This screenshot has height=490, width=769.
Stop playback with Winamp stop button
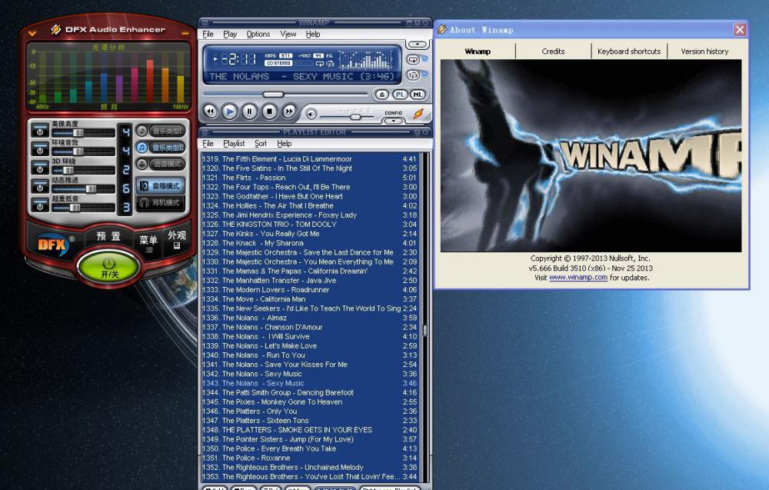pos(269,112)
